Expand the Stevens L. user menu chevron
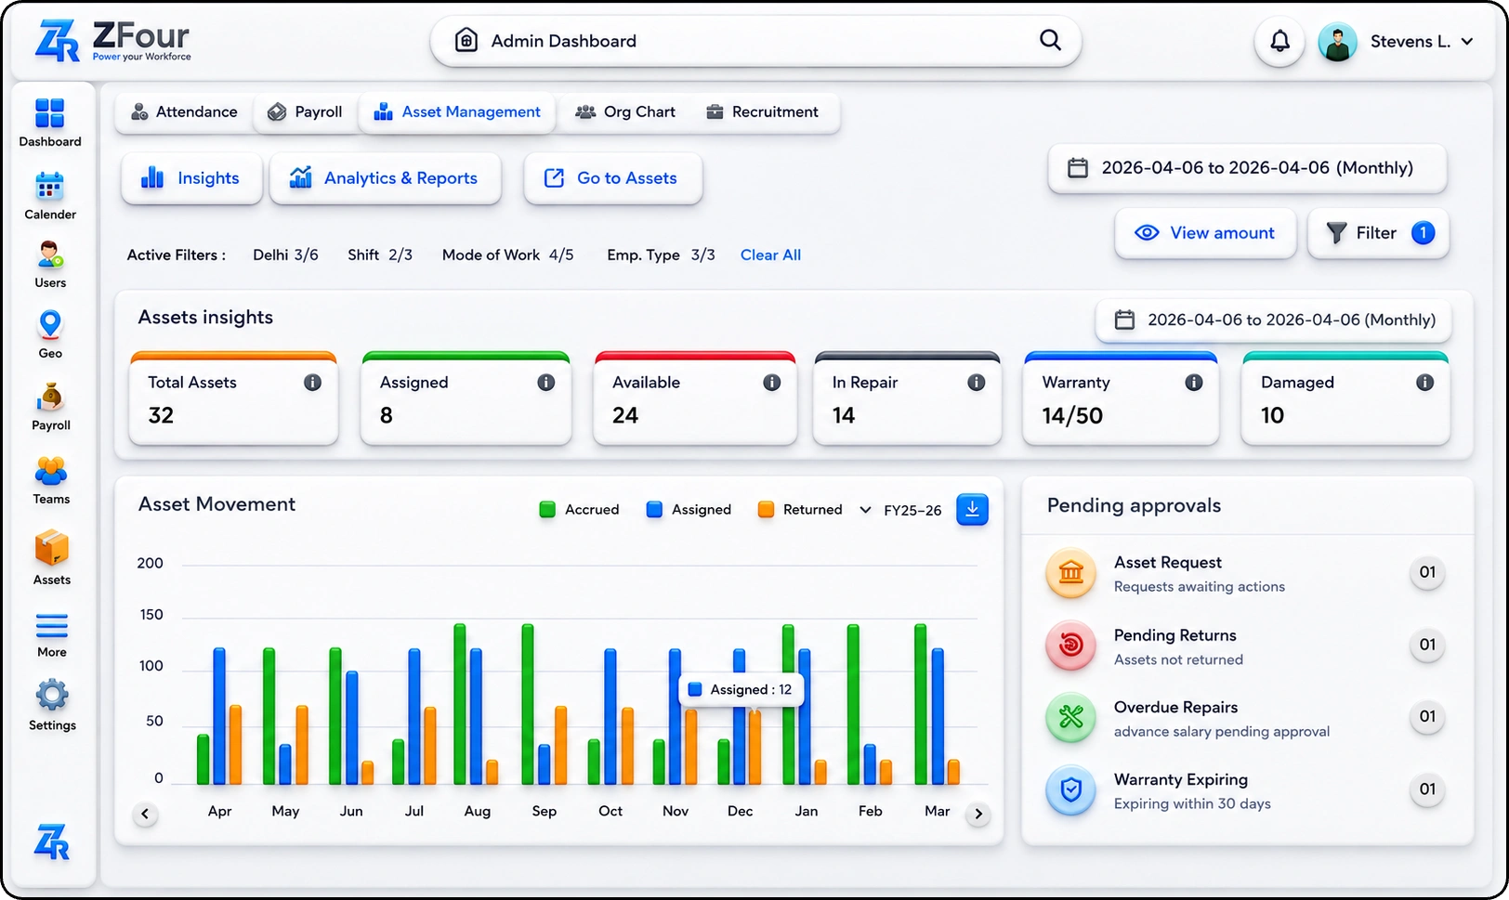Image resolution: width=1509 pixels, height=900 pixels. 1467,41
